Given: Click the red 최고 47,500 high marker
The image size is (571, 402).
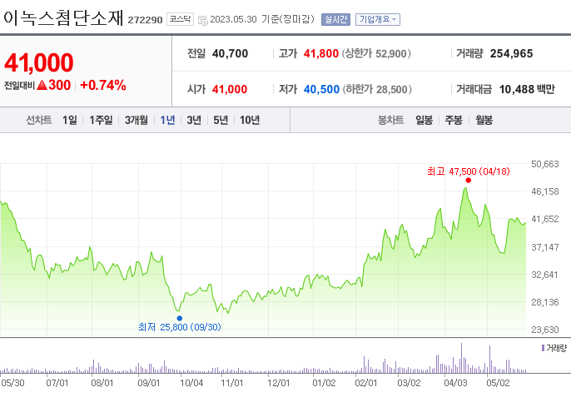Looking at the screenshot, I should pyautogui.click(x=469, y=181).
